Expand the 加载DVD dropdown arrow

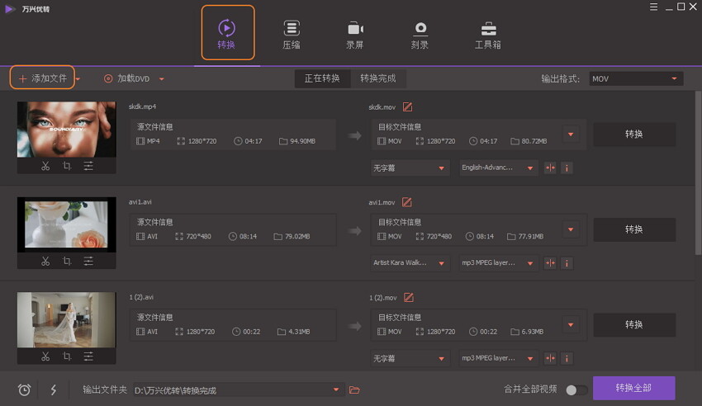[x=162, y=79]
